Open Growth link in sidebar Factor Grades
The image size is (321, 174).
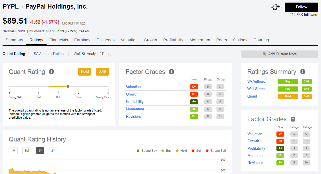point(253,141)
